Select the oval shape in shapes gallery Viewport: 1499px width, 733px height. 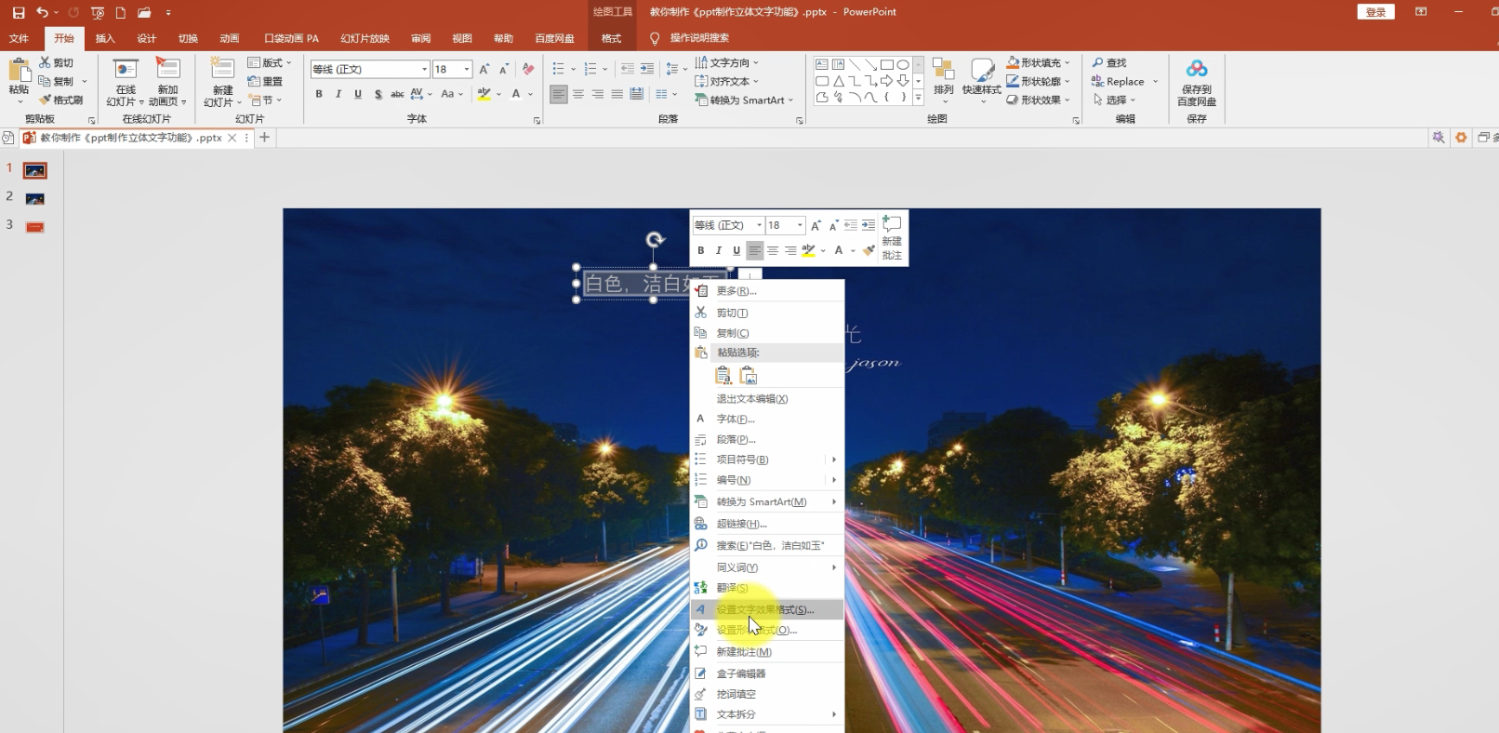903,64
